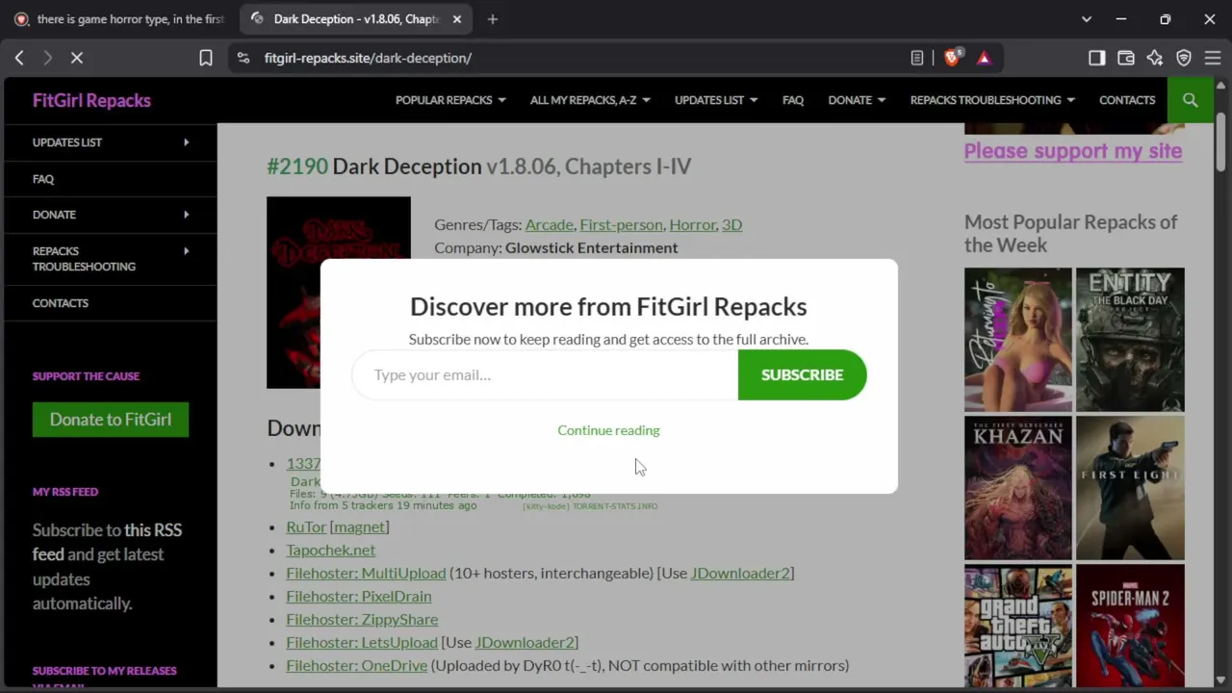This screenshot has width=1232, height=693.
Task: Open Contacts in the left sidebar
Action: (61, 303)
